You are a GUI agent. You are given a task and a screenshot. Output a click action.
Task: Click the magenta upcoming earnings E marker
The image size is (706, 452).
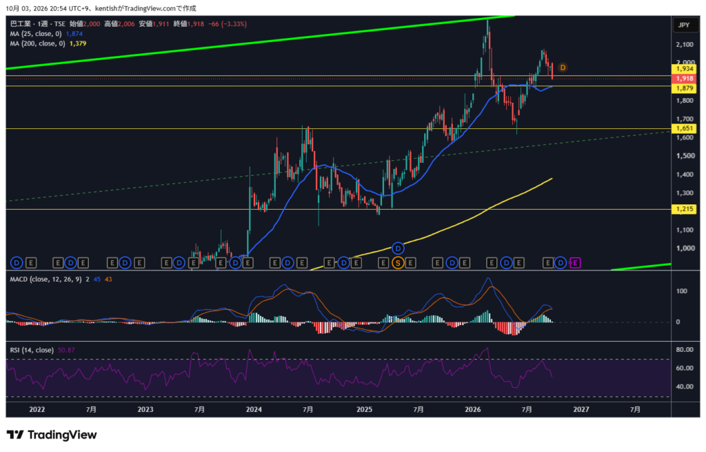pyautogui.click(x=575, y=263)
